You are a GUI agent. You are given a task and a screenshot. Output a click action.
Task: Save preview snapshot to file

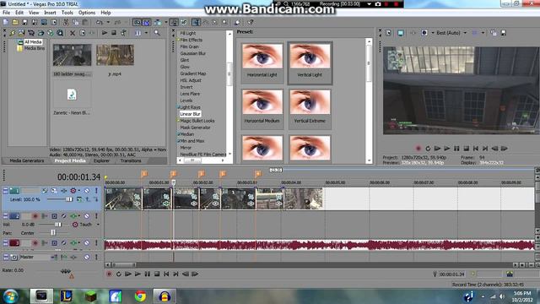point(503,33)
